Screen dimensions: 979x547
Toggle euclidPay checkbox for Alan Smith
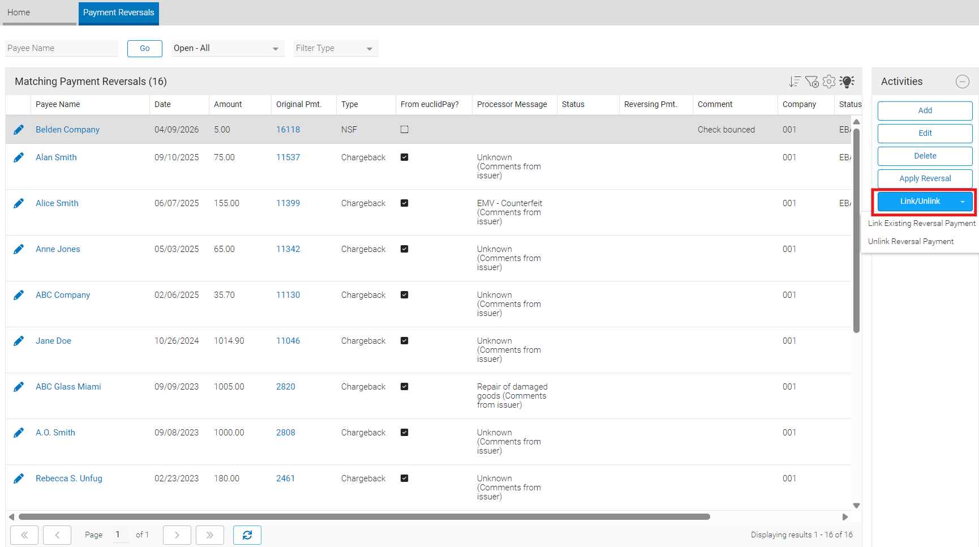pos(405,157)
